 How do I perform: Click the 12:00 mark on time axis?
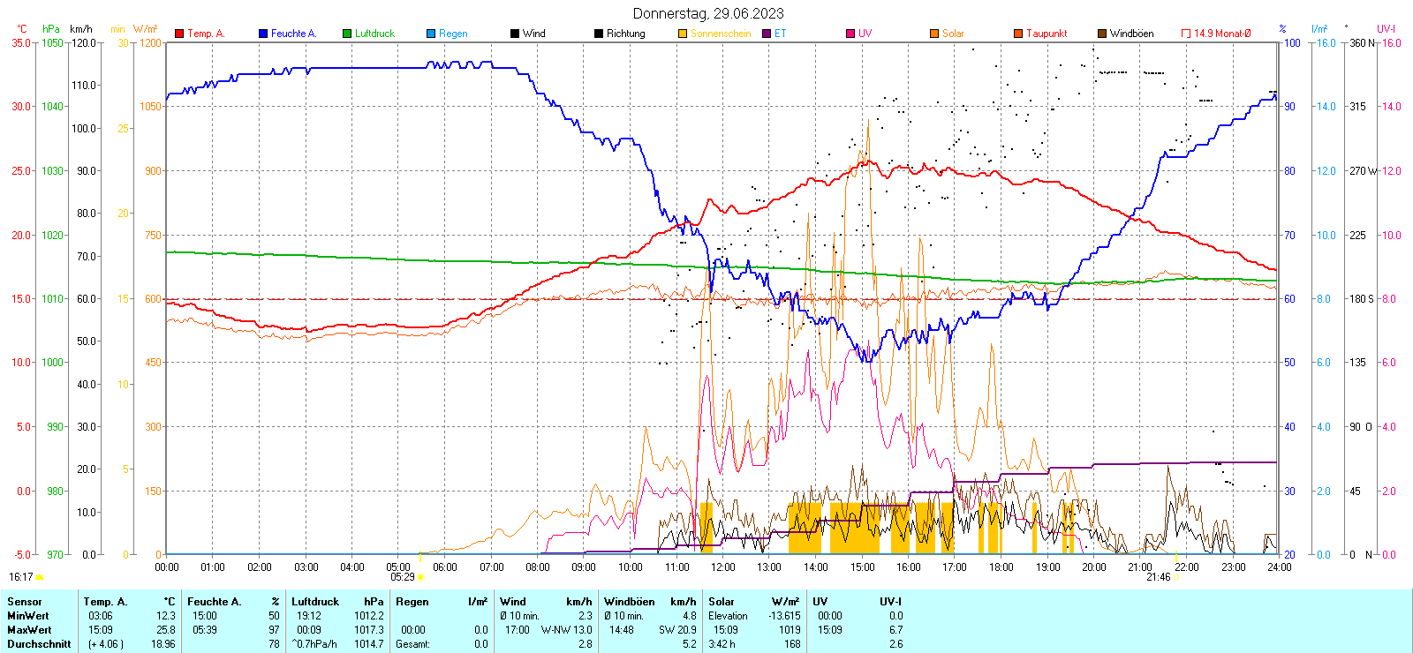click(x=723, y=567)
